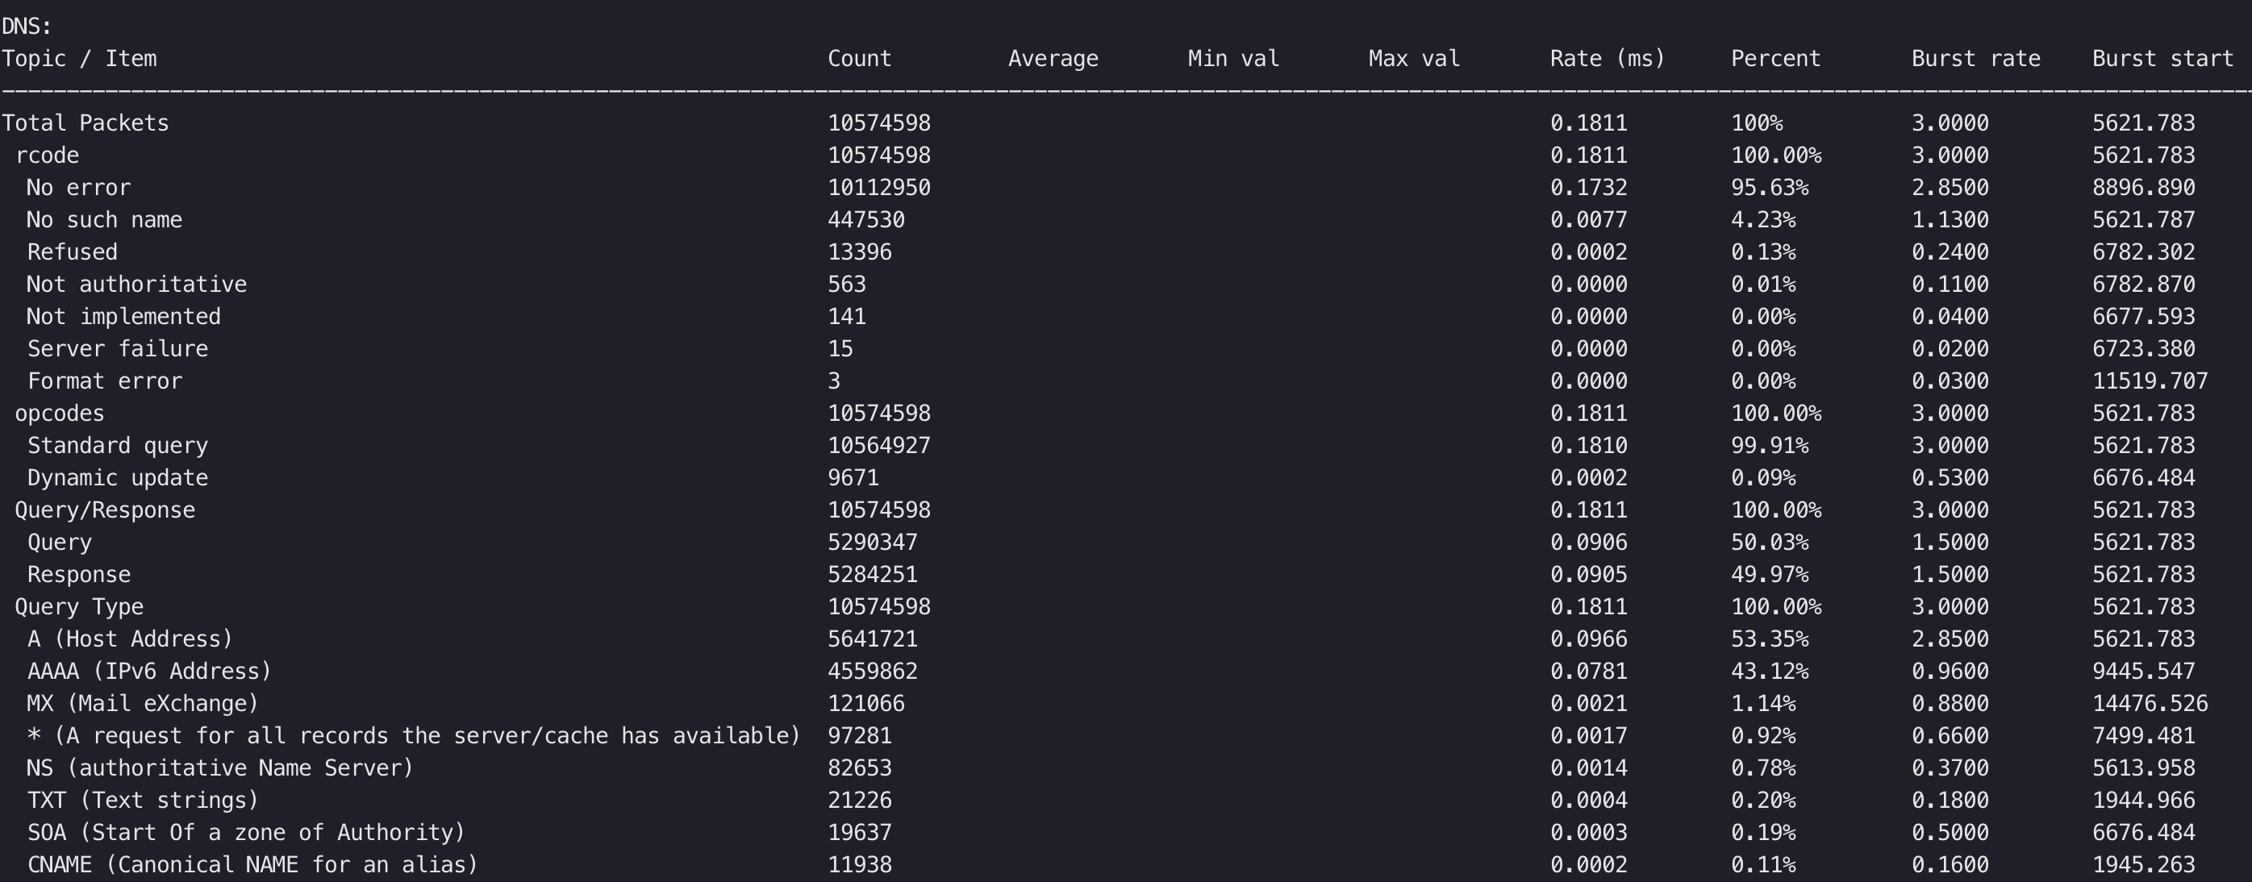Select TXT (Text strings) row
Image resolution: width=2252 pixels, height=882 pixels.
143,801
